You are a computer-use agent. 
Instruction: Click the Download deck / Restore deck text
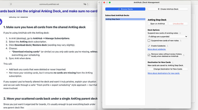[30, 45]
